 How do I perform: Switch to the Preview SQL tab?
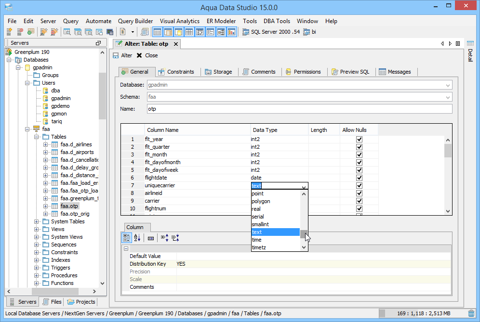pos(350,72)
